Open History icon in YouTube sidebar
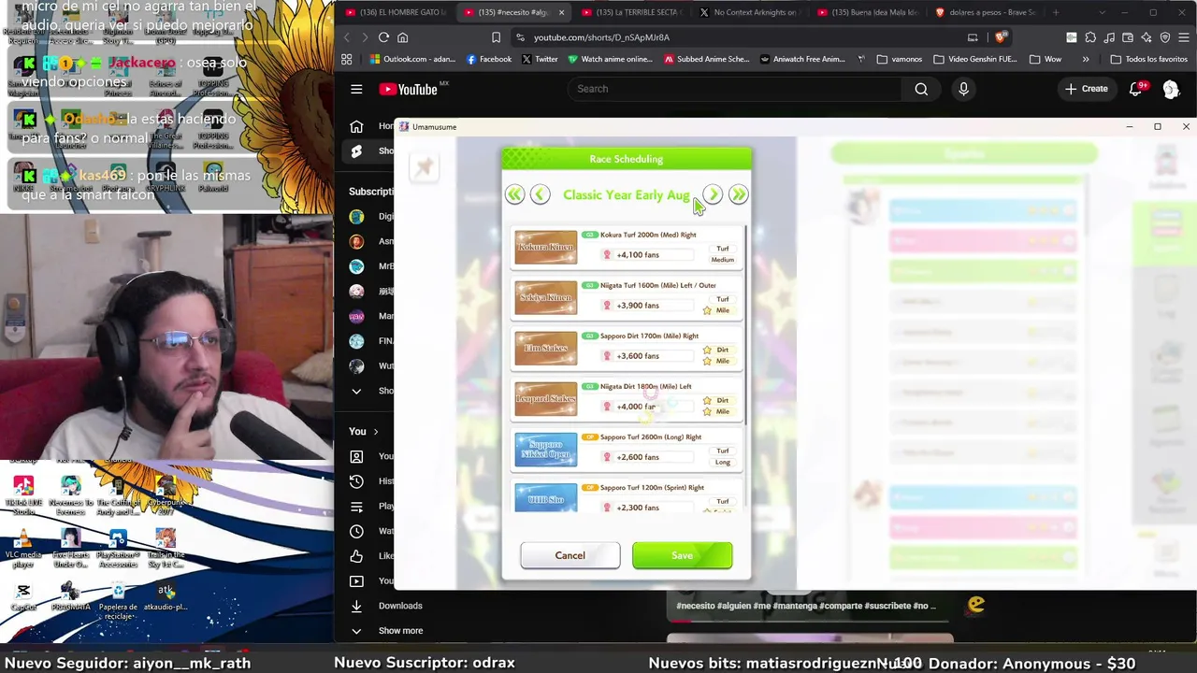The image size is (1197, 673). pos(356,481)
